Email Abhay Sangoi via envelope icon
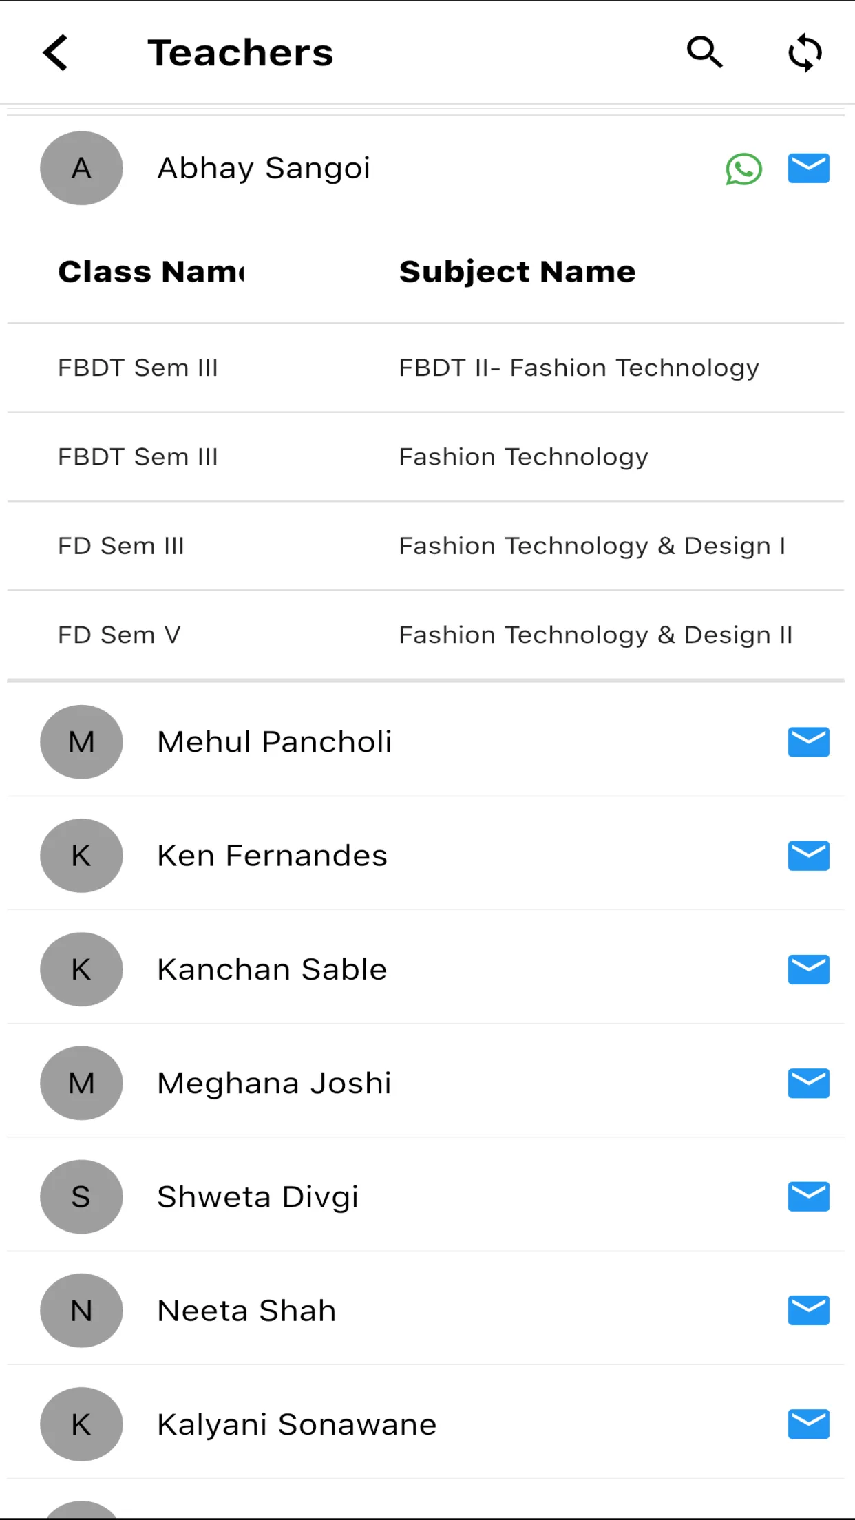The width and height of the screenshot is (855, 1520). click(808, 167)
